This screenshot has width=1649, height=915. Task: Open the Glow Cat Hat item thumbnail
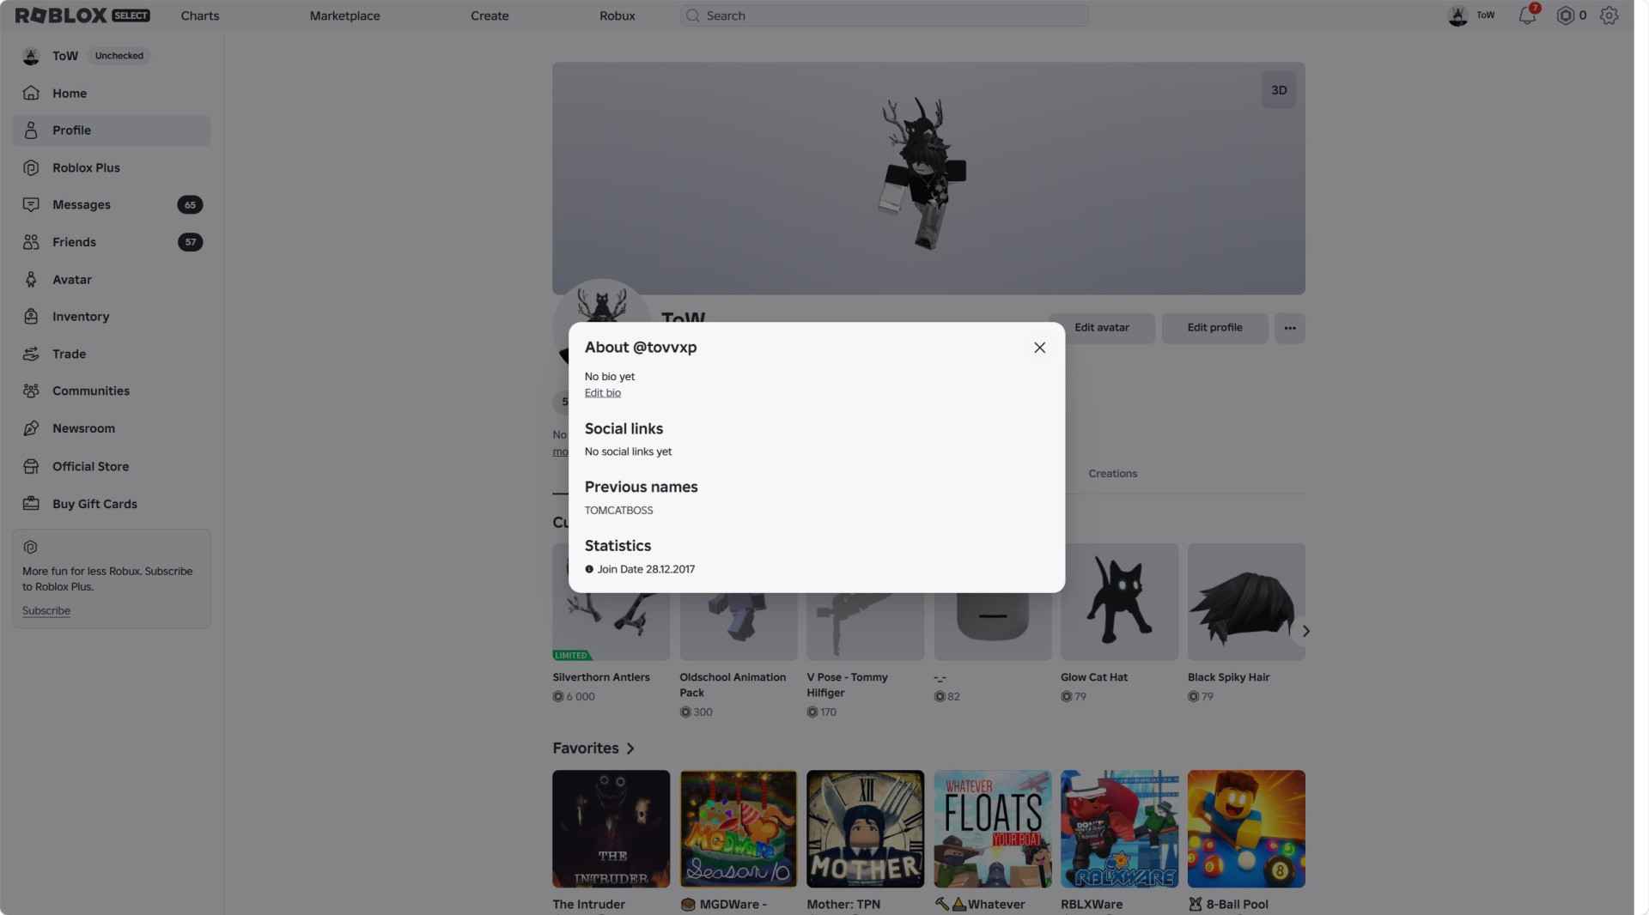[x=1119, y=602]
